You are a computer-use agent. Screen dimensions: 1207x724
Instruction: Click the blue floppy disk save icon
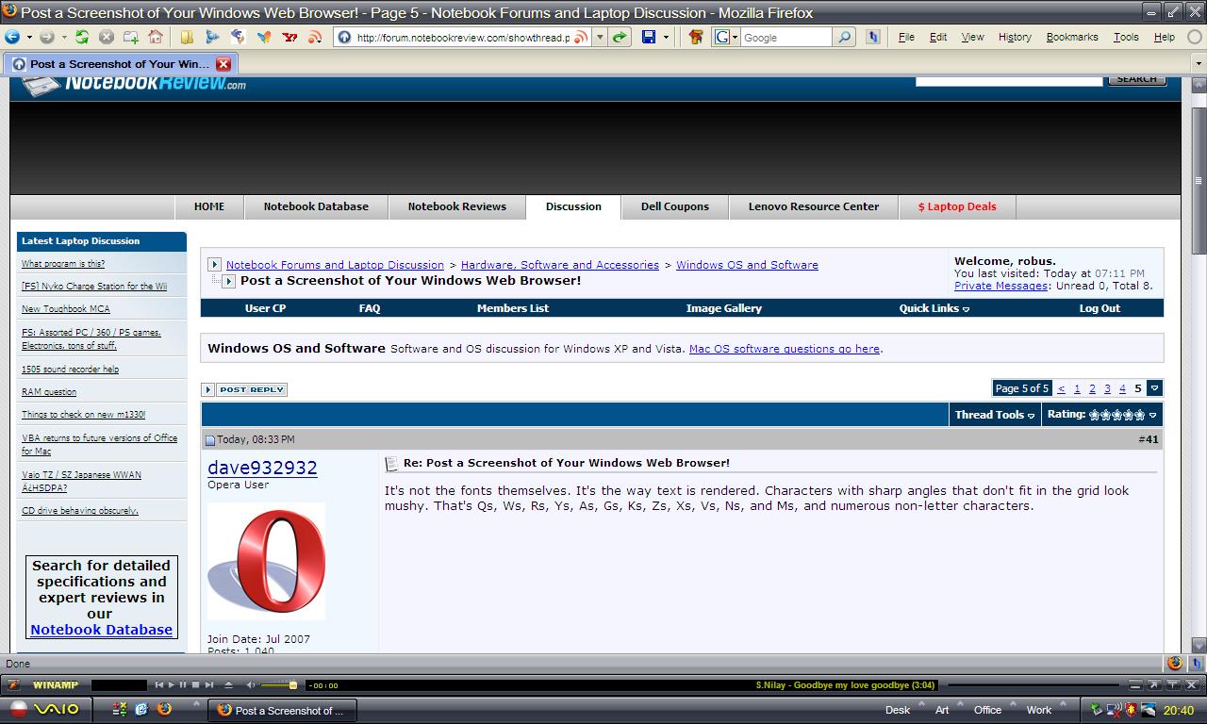click(x=649, y=37)
